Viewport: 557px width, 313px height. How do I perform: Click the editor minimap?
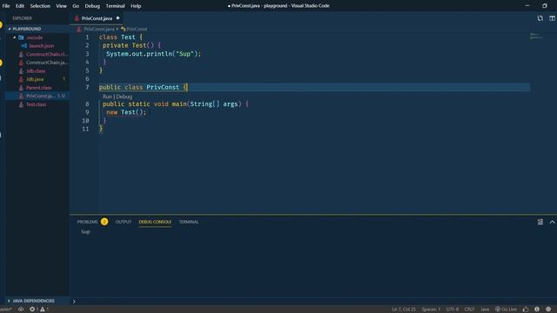536,36
